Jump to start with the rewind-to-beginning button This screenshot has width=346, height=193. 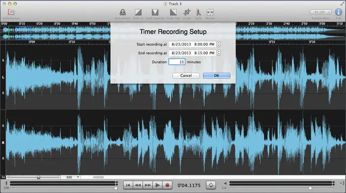pos(128,185)
